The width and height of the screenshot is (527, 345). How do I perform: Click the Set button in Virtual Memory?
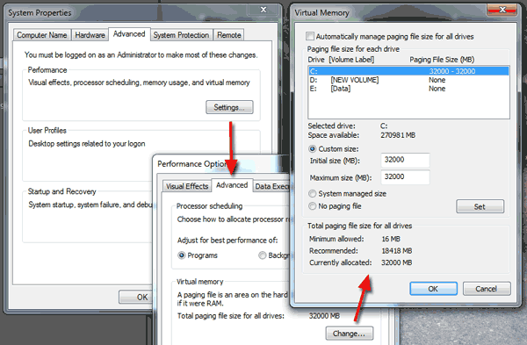click(480, 206)
